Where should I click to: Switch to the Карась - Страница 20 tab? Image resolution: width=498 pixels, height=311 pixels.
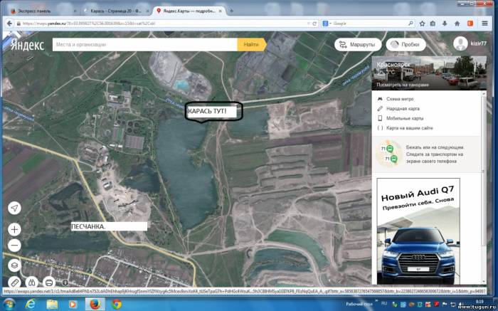116,11
